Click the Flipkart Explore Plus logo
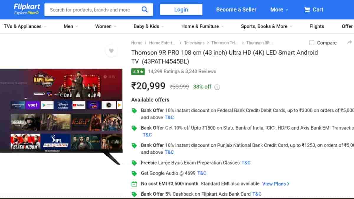The image size is (354, 199). click(x=27, y=9)
